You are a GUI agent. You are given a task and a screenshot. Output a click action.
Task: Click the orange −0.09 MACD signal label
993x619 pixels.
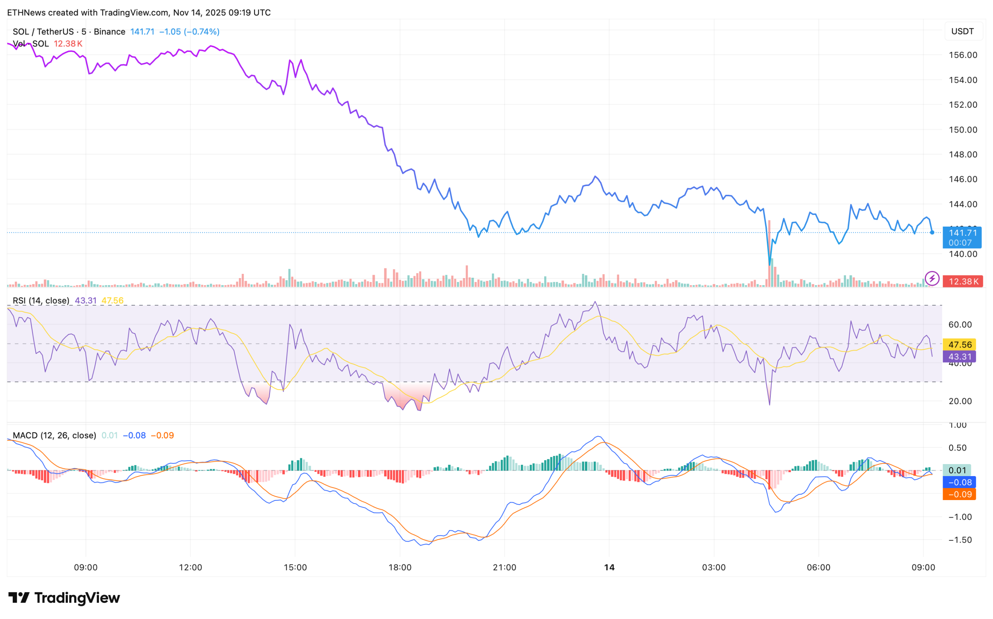pyautogui.click(x=959, y=494)
